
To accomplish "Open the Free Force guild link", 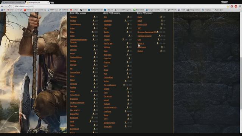I will [x=107, y=111].
